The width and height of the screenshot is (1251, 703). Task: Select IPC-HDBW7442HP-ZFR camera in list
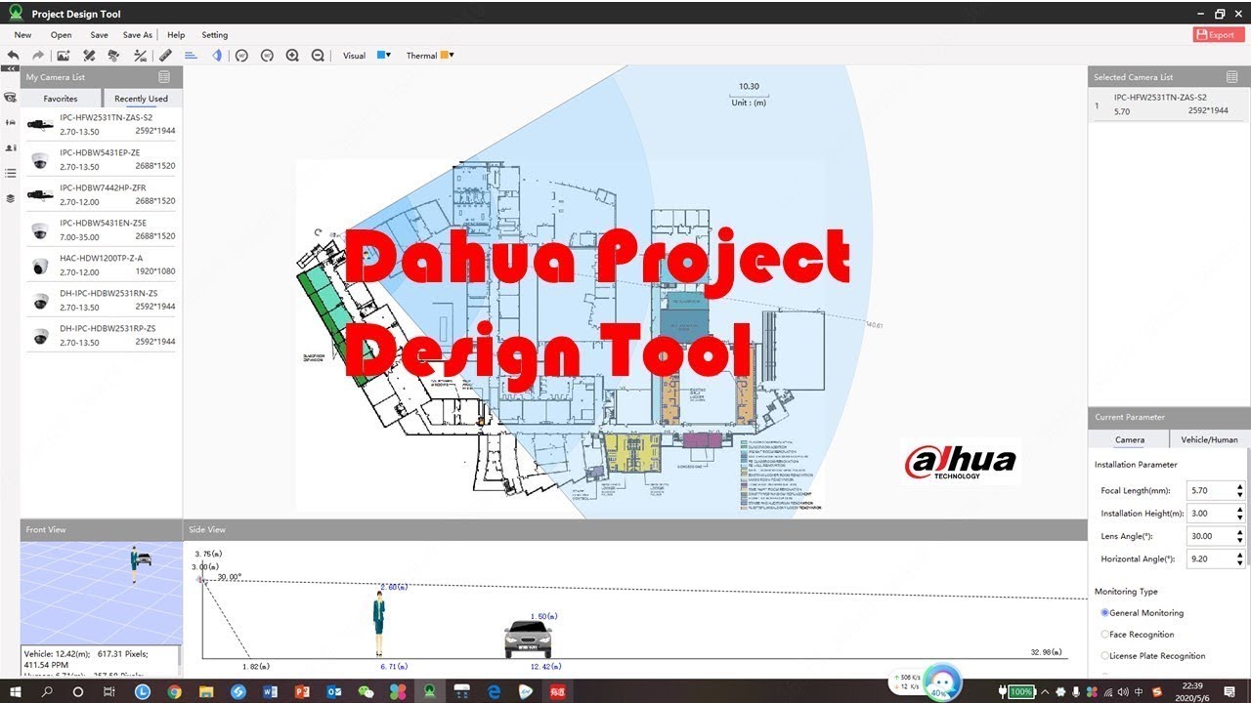101,194
